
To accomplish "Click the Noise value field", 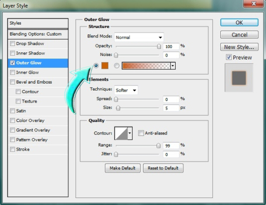I will [171, 55].
